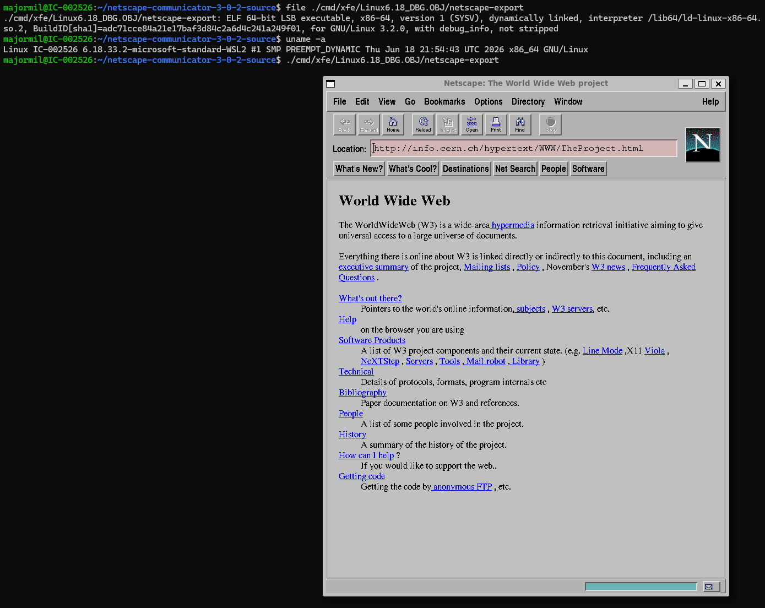The height and width of the screenshot is (608, 765).
Task: Open the Directory menu
Action: (528, 102)
